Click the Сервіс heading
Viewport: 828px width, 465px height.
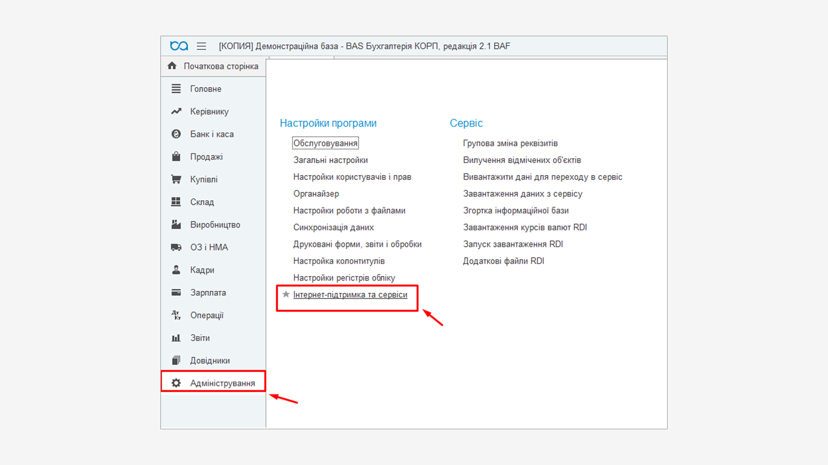tap(466, 123)
